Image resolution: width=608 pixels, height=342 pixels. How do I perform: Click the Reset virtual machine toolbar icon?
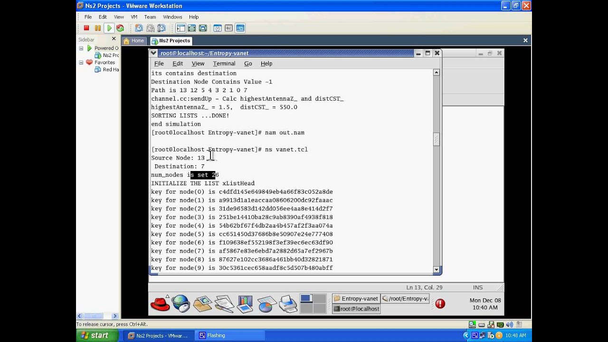120,28
